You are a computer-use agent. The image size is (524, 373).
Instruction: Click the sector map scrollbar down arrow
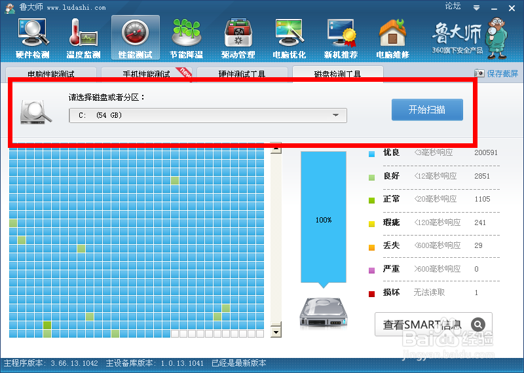coord(276,332)
